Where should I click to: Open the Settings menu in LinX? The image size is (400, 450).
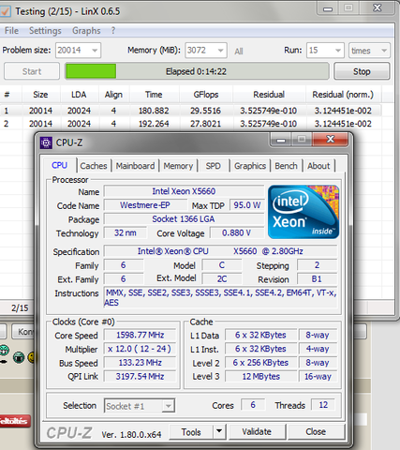[45, 31]
